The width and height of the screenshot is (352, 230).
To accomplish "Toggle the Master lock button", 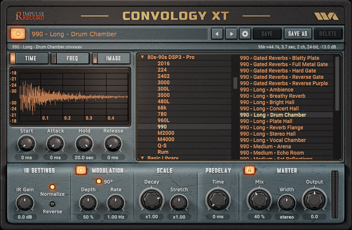I will [250, 170].
